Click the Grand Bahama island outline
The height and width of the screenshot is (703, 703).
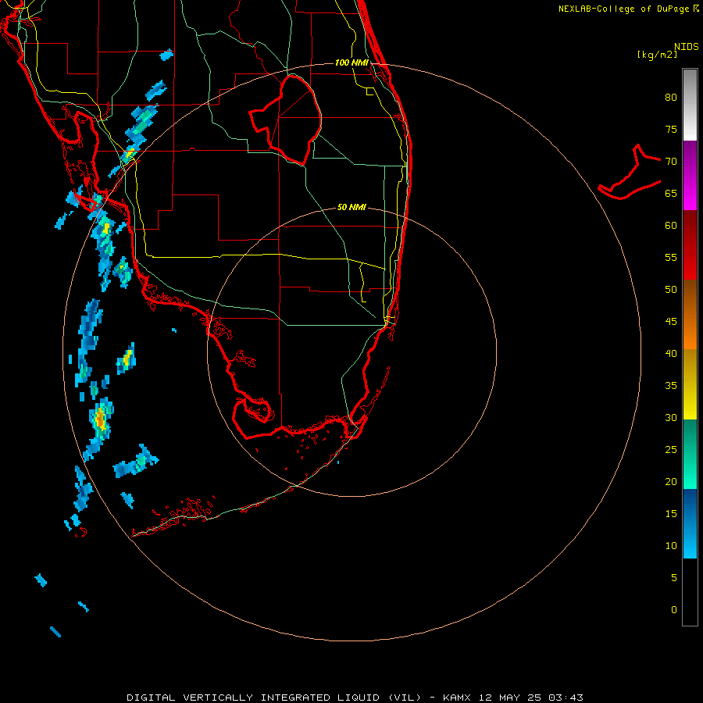[x=630, y=173]
